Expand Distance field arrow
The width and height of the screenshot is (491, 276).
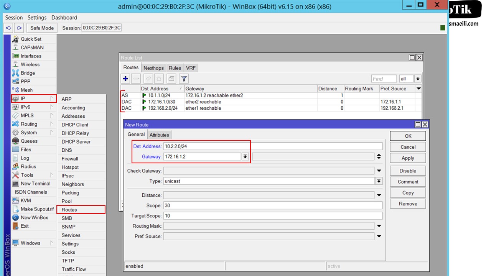pyautogui.click(x=379, y=195)
